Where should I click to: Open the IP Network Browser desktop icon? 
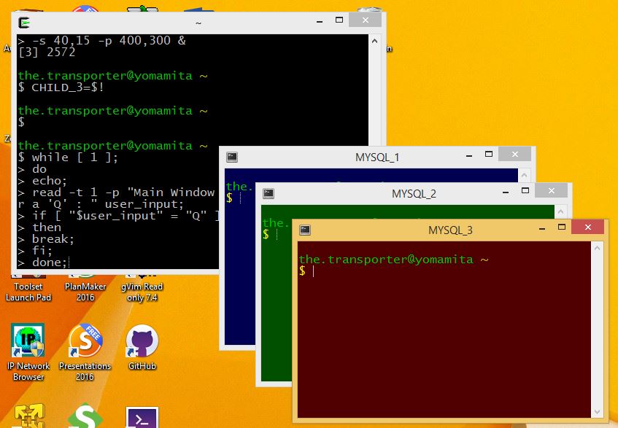click(28, 351)
